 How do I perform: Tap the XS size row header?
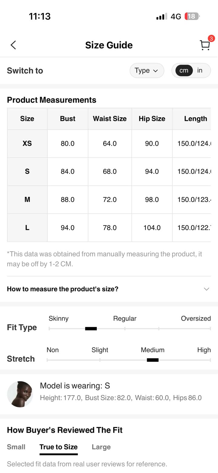(27, 144)
